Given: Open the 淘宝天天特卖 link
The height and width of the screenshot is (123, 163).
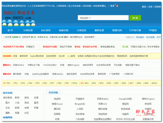Looking at the screenshot, I should pos(66,47).
